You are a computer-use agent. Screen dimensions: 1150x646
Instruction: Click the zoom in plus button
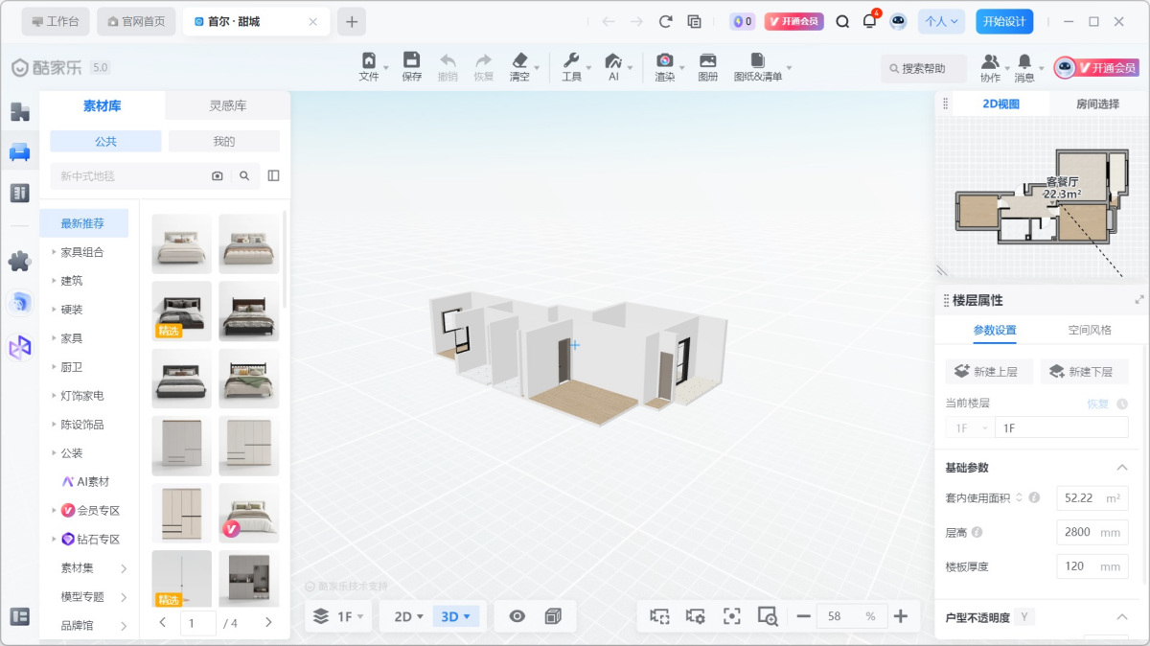point(900,616)
